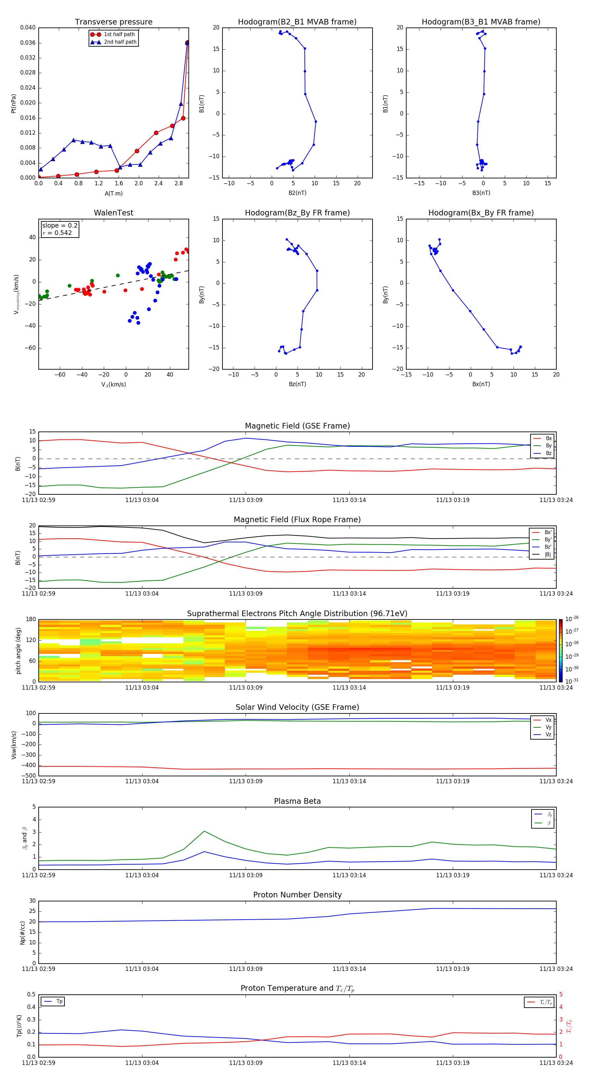Click the green β legend line in Plasma Beta plot
The height and width of the screenshot is (1092, 595).
click(538, 823)
